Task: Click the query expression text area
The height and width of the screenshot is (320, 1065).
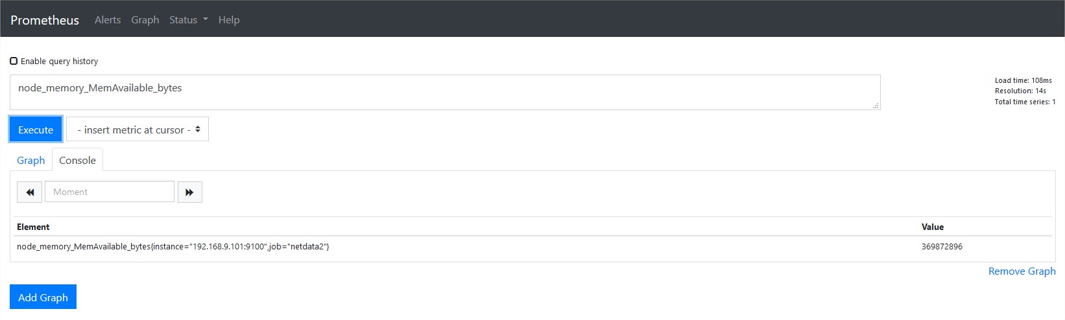Action: tap(445, 92)
